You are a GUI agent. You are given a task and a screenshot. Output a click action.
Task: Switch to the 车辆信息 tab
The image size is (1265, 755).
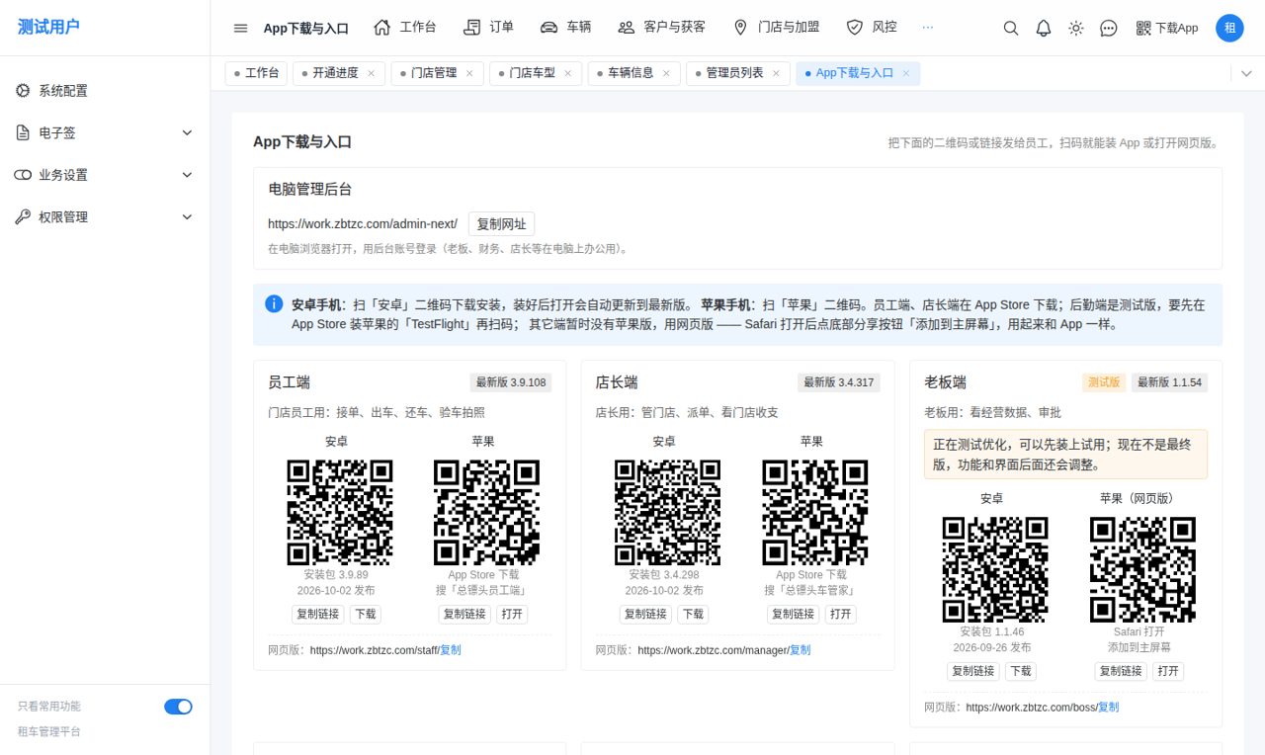coord(634,73)
